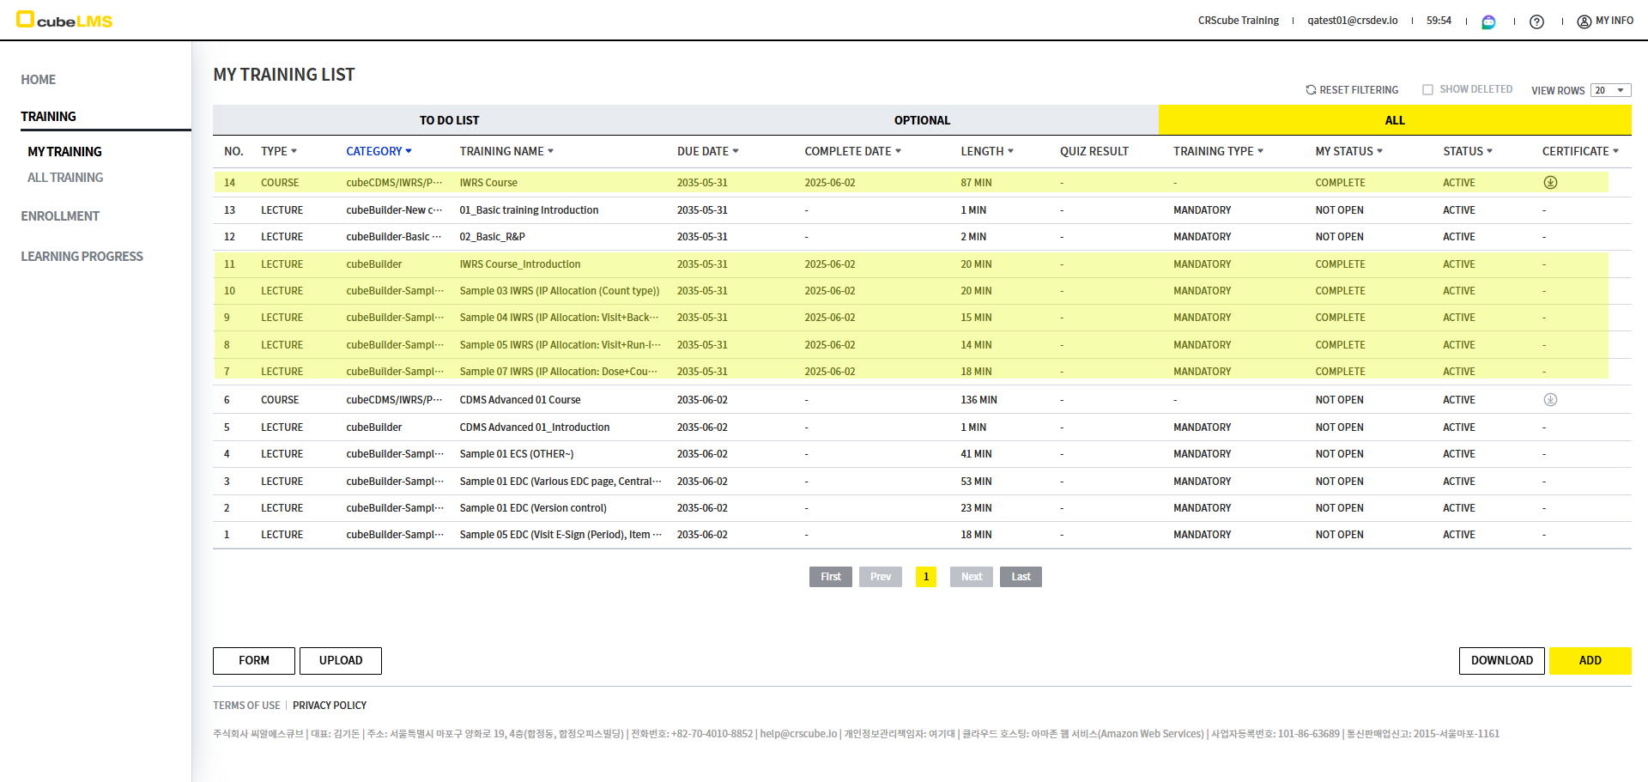Viewport: 1648px width, 782px height.
Task: Expand the MY STATUS column filter
Action: [1379, 151]
